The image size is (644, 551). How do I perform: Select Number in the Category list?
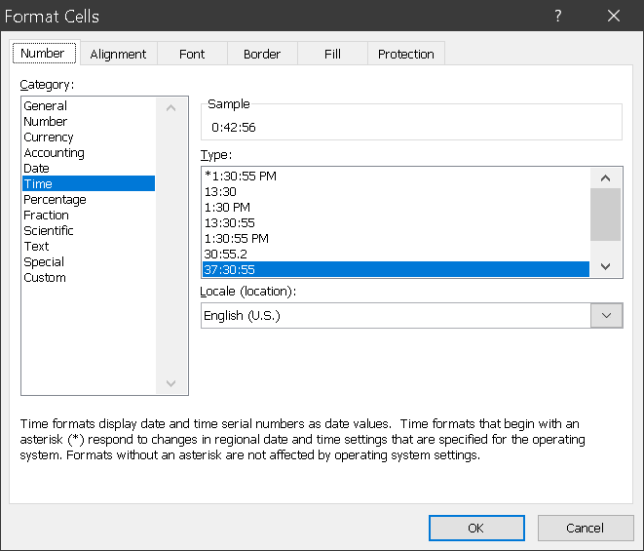pos(89,121)
